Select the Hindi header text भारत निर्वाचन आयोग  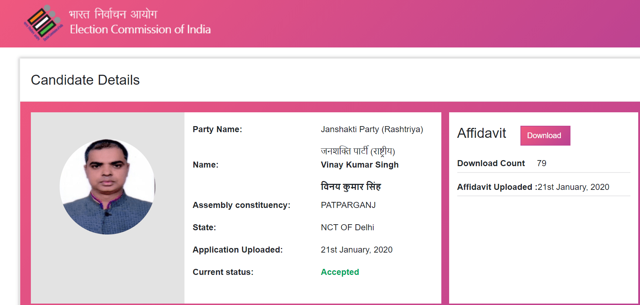[x=113, y=14]
